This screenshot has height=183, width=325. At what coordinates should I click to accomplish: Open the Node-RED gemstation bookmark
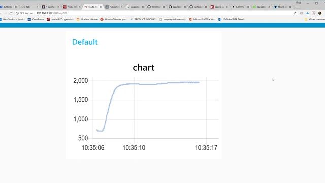tap(60, 19)
